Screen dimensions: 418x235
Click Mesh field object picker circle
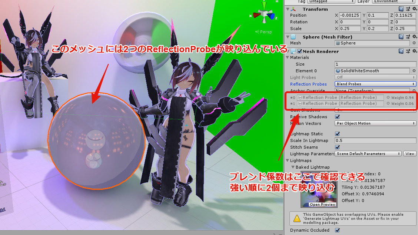click(x=414, y=43)
